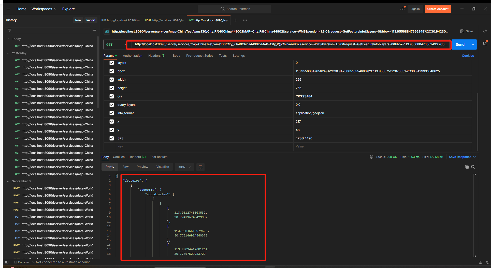Switch to the PUT localhost request tab
The height and width of the screenshot is (268, 491).
pyautogui.click(x=121, y=20)
